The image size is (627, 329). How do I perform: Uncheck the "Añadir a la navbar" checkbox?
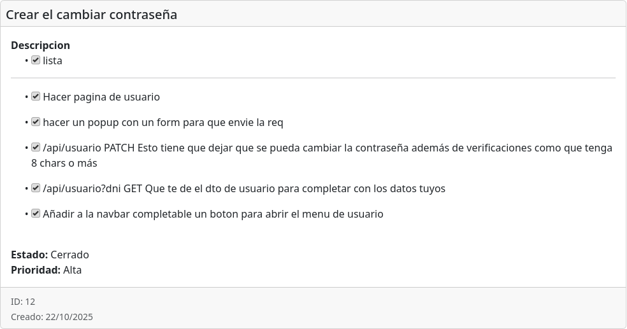coord(36,214)
